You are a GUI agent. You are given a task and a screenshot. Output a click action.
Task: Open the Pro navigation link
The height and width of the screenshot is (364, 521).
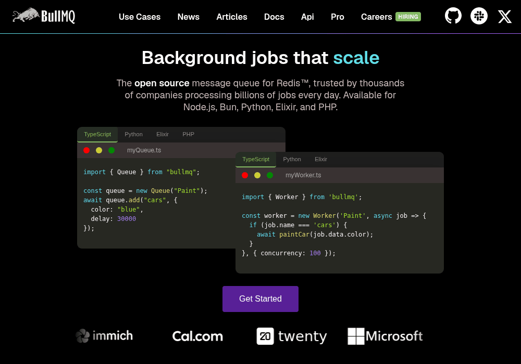pos(338,17)
